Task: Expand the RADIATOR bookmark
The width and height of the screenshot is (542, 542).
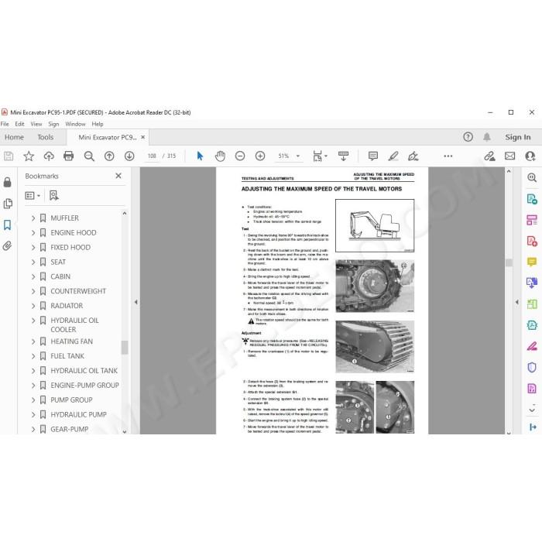Action: pyautogui.click(x=33, y=306)
